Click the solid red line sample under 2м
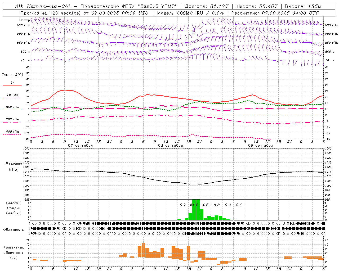Viewport: 339px width, 271px height. point(12,86)
